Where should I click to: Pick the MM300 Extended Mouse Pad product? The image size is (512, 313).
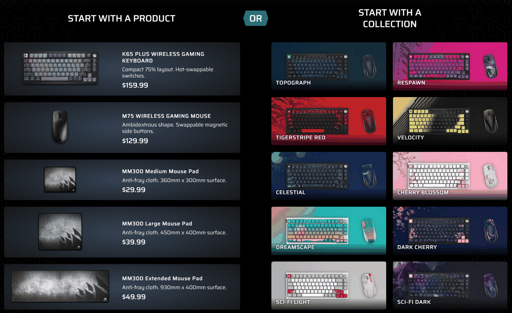(x=122, y=287)
